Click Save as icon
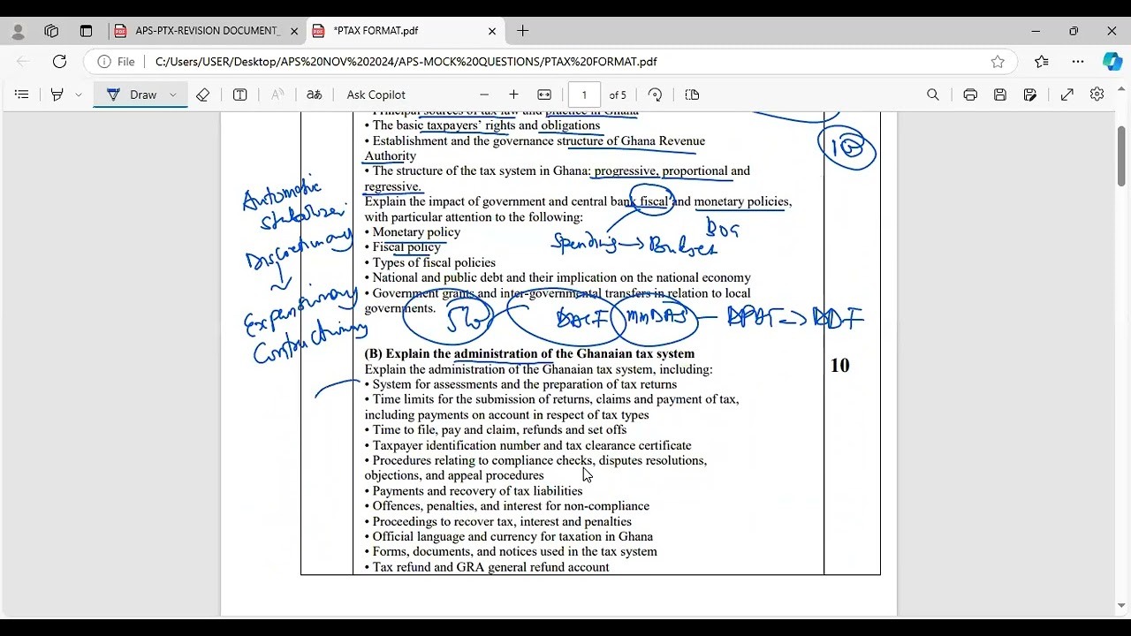 (x=1030, y=95)
